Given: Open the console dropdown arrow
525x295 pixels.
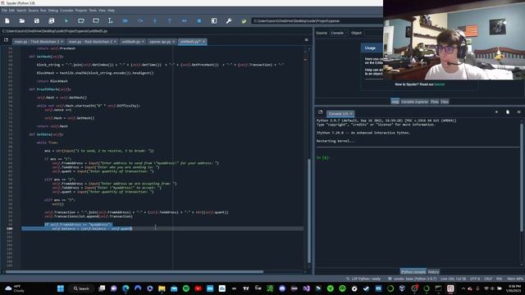Looking at the screenshot, I should (496, 112).
